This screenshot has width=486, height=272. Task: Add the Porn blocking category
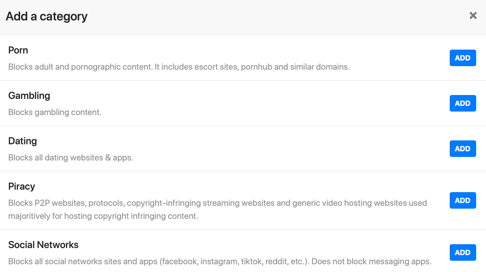tap(463, 58)
